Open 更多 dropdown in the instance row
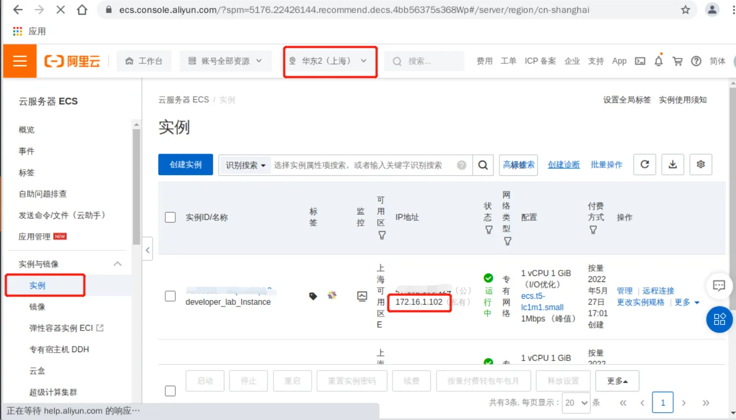 point(687,302)
